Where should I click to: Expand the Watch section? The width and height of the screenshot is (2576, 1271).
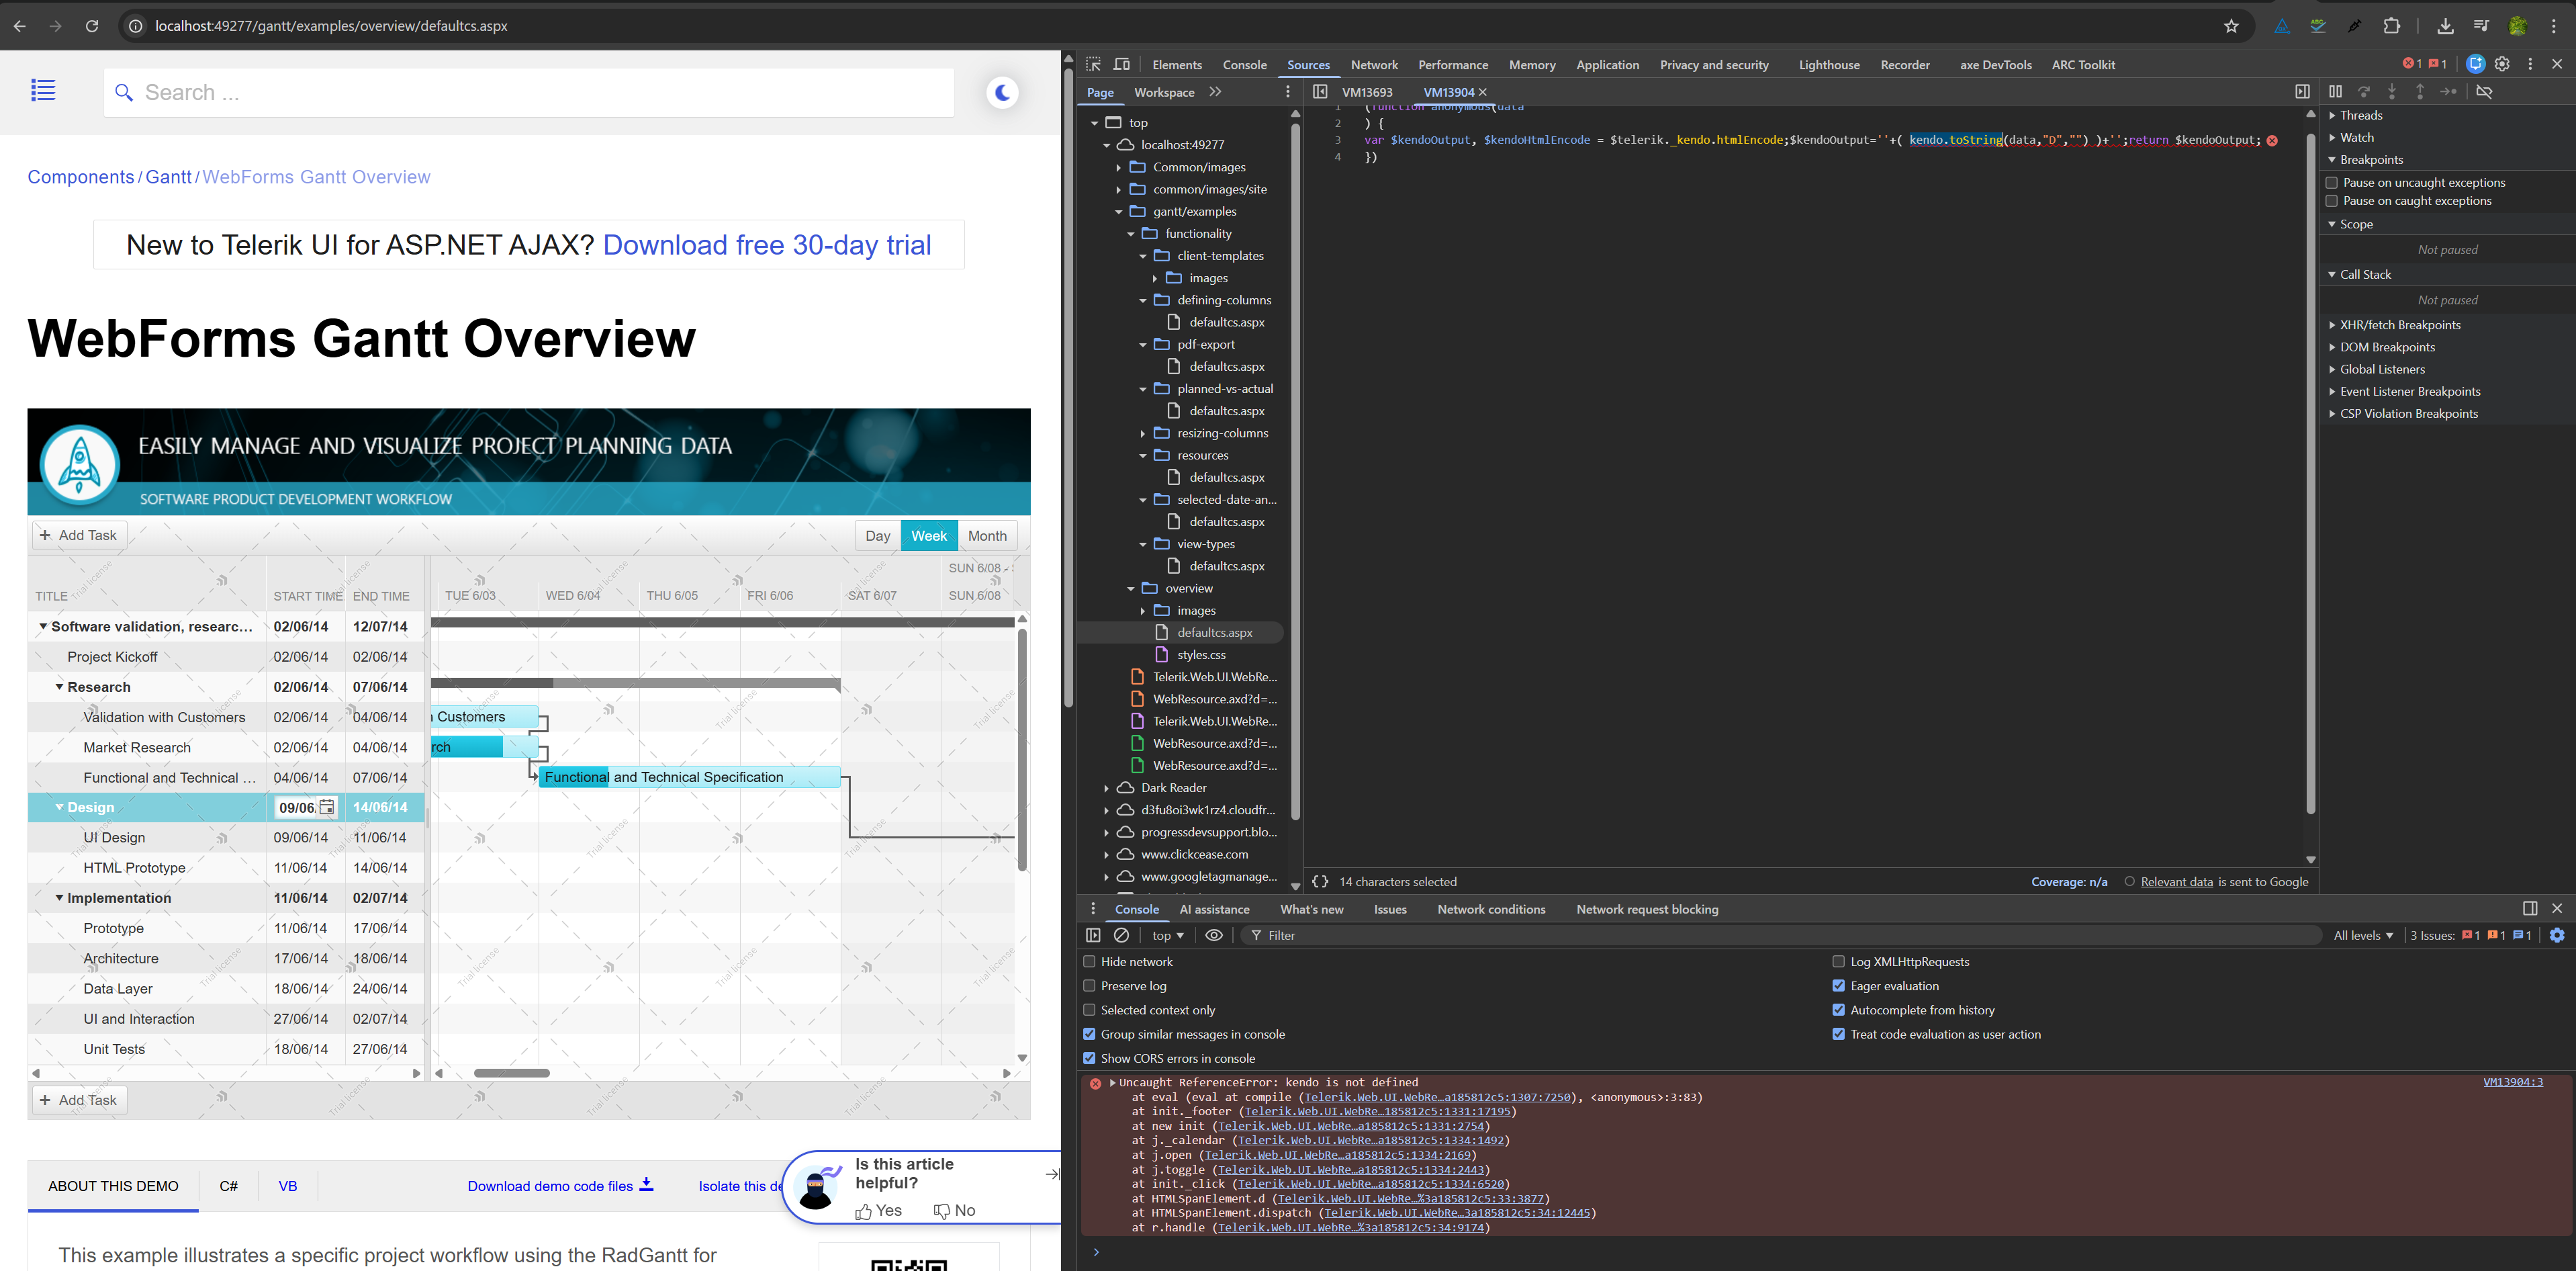coord(2356,137)
